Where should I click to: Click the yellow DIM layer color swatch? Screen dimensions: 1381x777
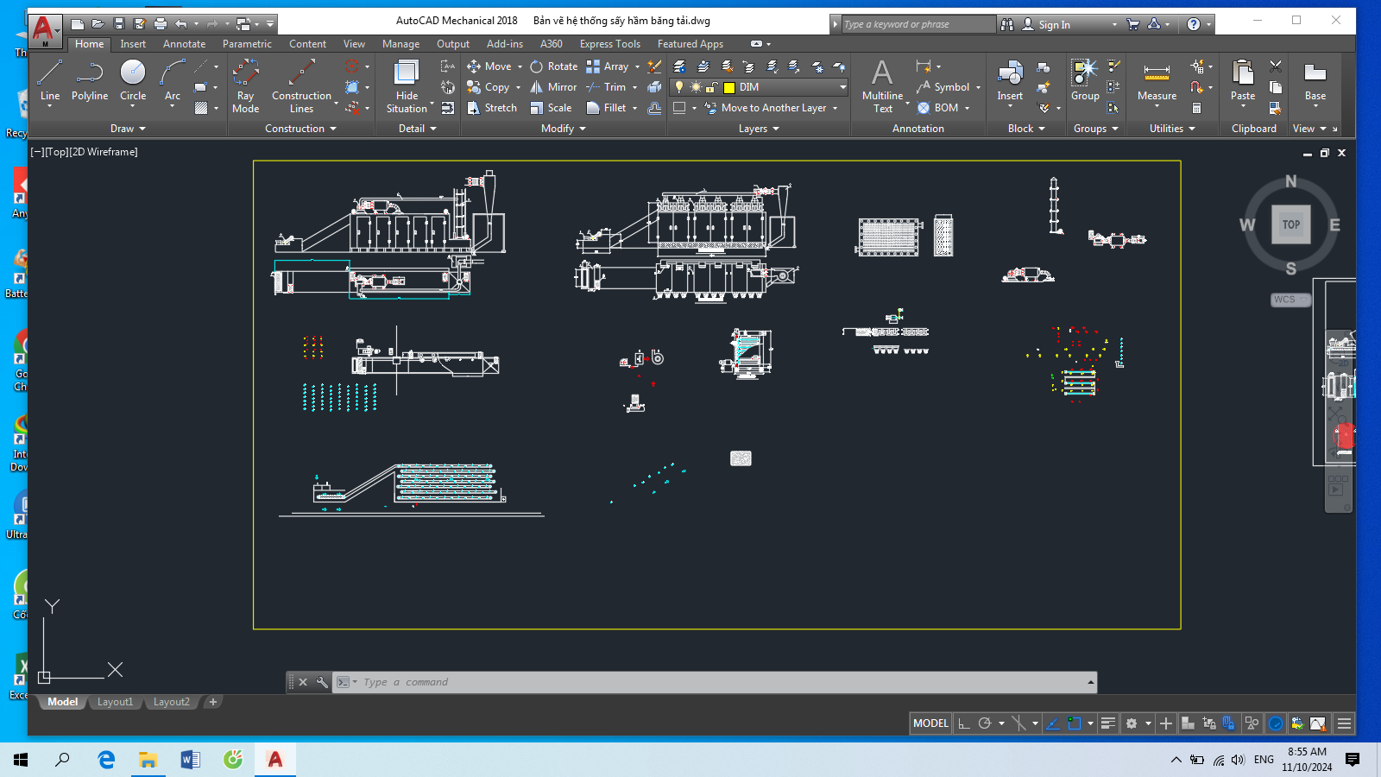(x=729, y=87)
